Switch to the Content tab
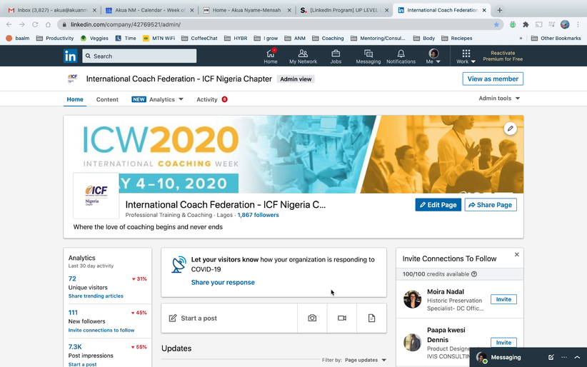Image resolution: width=587 pixels, height=367 pixels. [x=107, y=99]
